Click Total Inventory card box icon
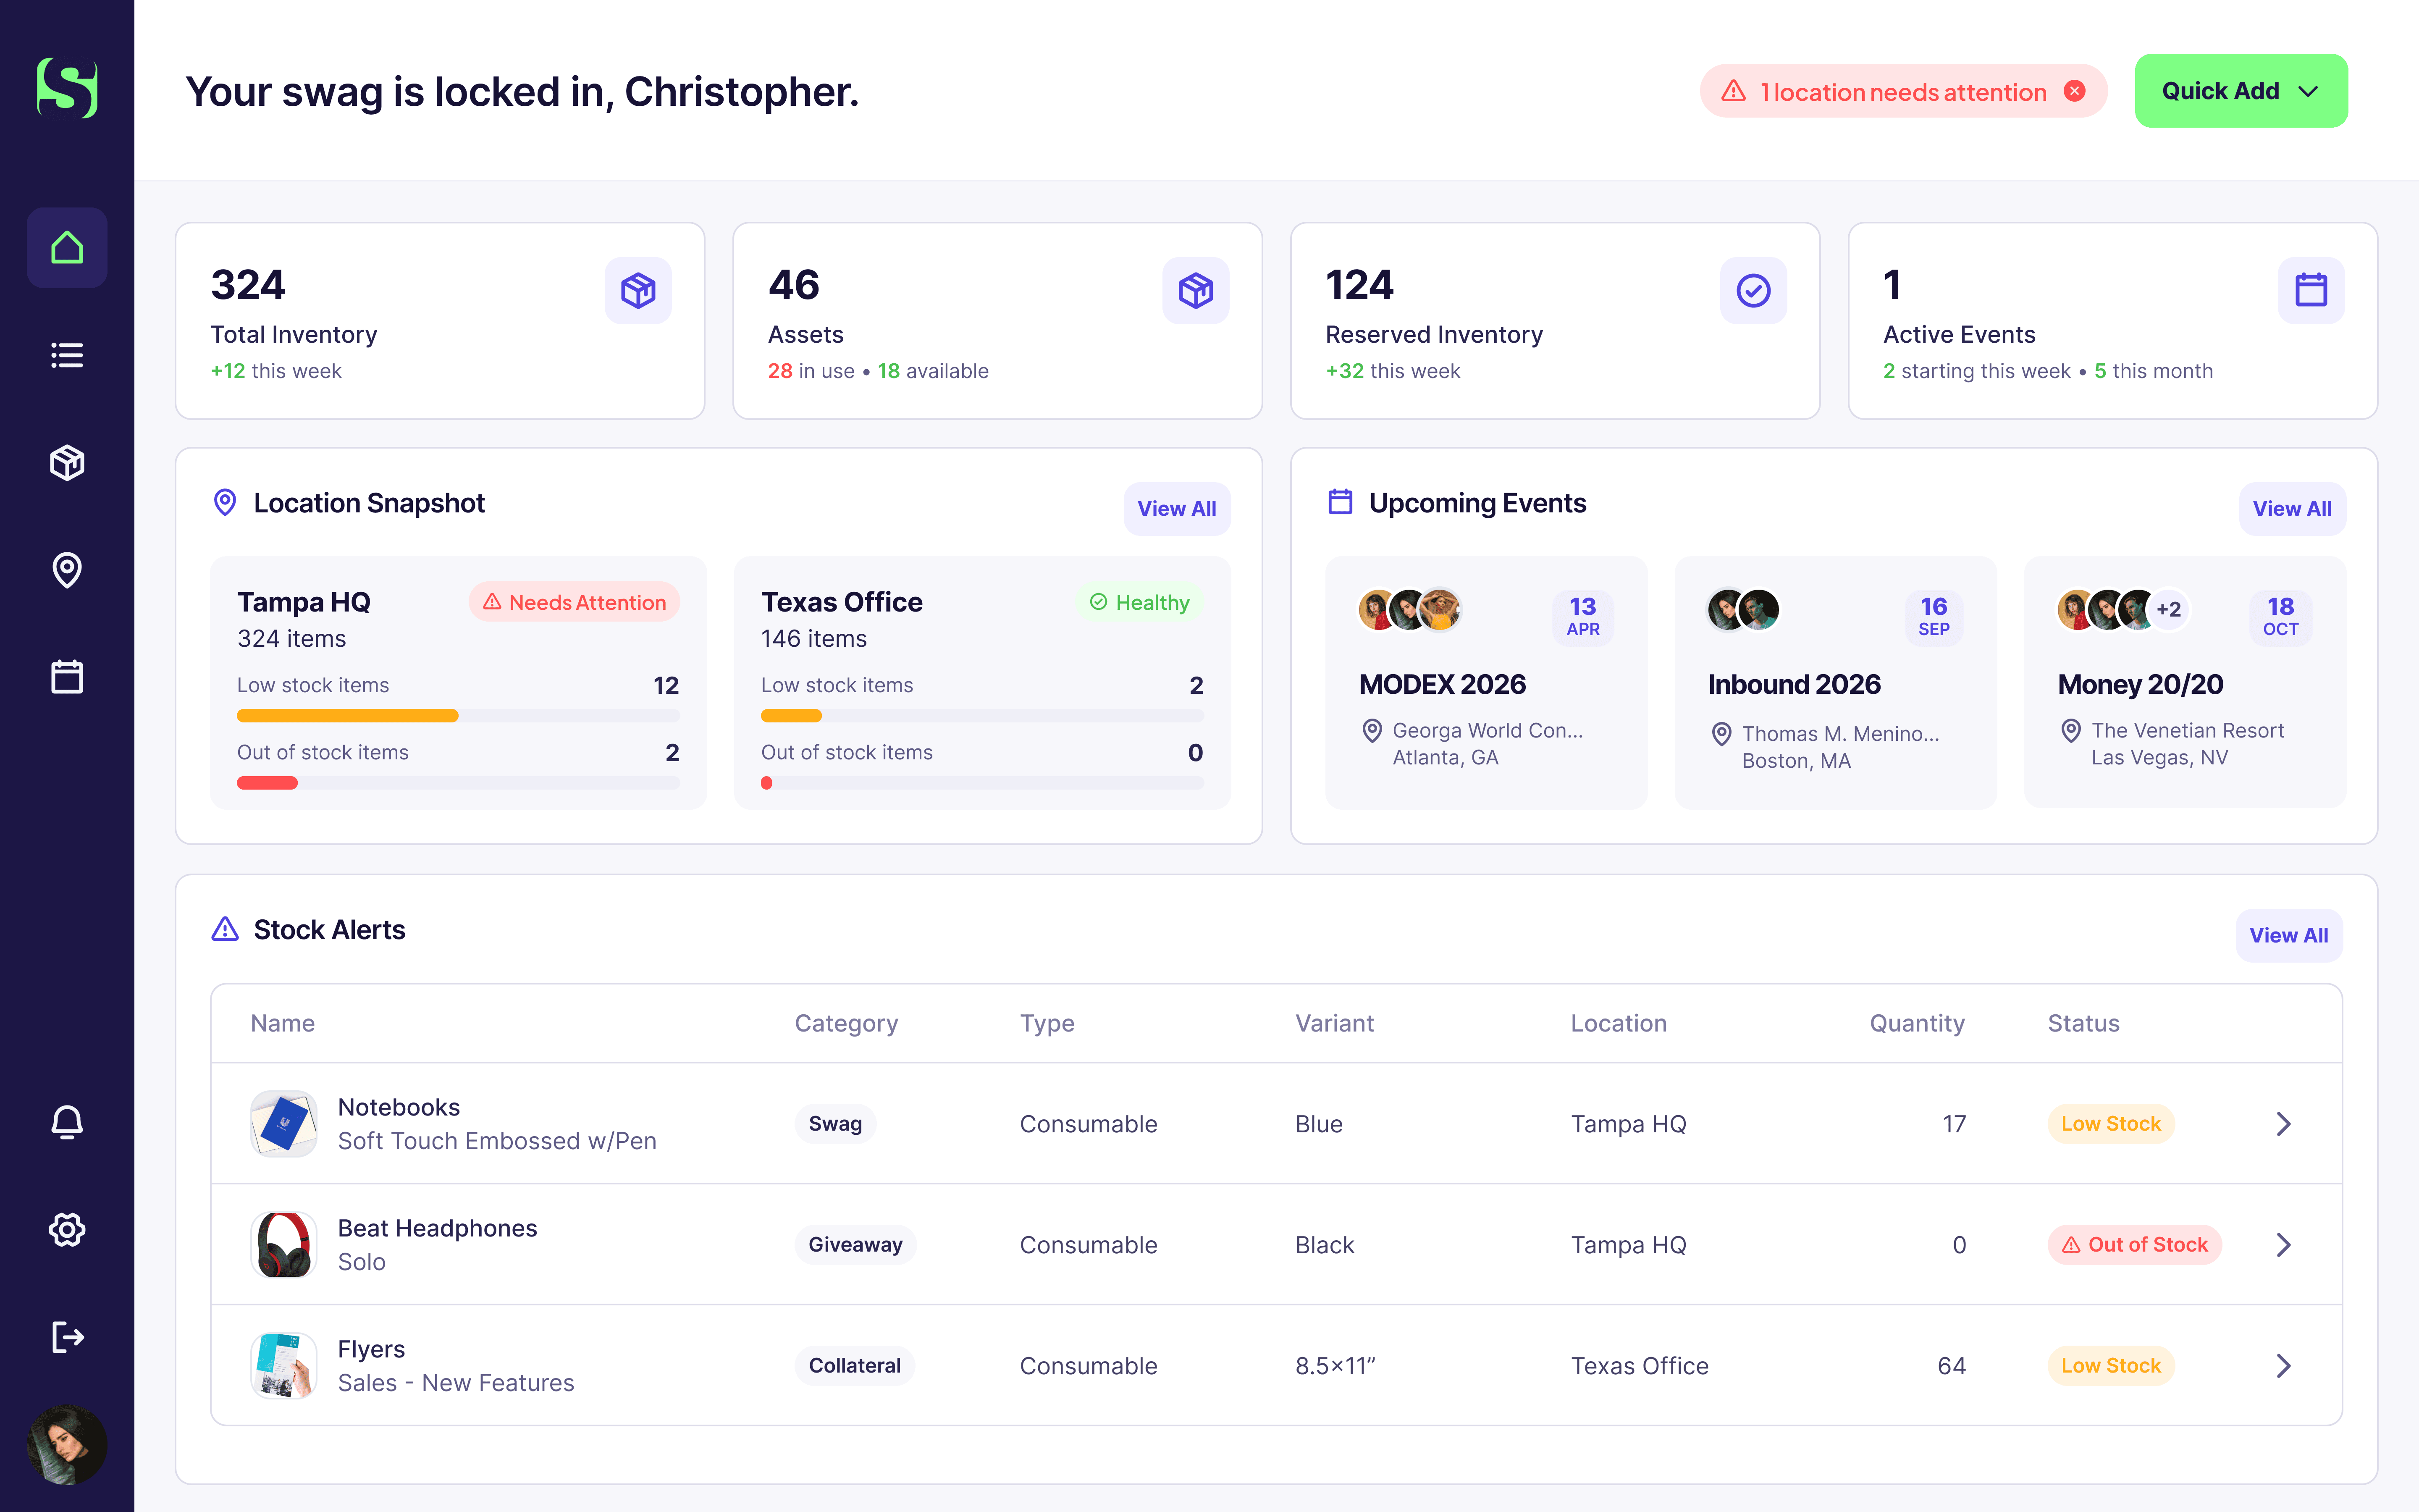2419x1512 pixels. pos(638,290)
